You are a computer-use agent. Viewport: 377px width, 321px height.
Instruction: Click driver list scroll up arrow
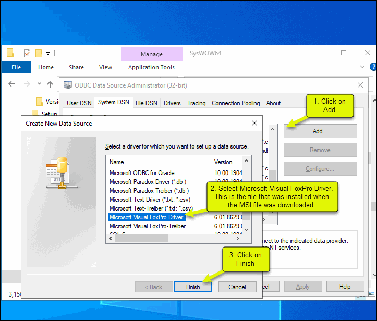pyautogui.click(x=246, y=160)
